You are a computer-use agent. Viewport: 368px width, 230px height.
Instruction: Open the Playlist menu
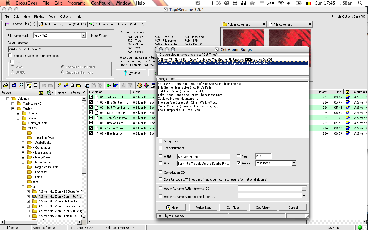click(39, 16)
